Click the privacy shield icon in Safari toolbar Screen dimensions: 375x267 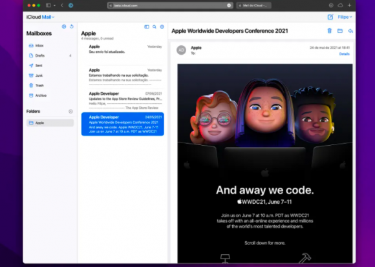point(70,5)
